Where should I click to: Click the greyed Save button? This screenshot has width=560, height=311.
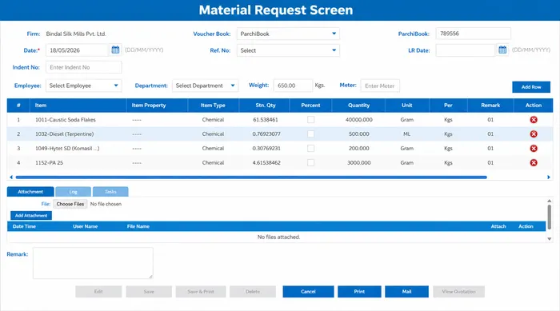pyautogui.click(x=149, y=291)
